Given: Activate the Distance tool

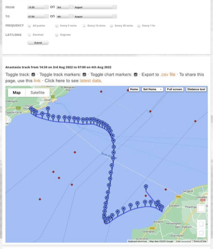Looking at the screenshot, I should point(196,89).
